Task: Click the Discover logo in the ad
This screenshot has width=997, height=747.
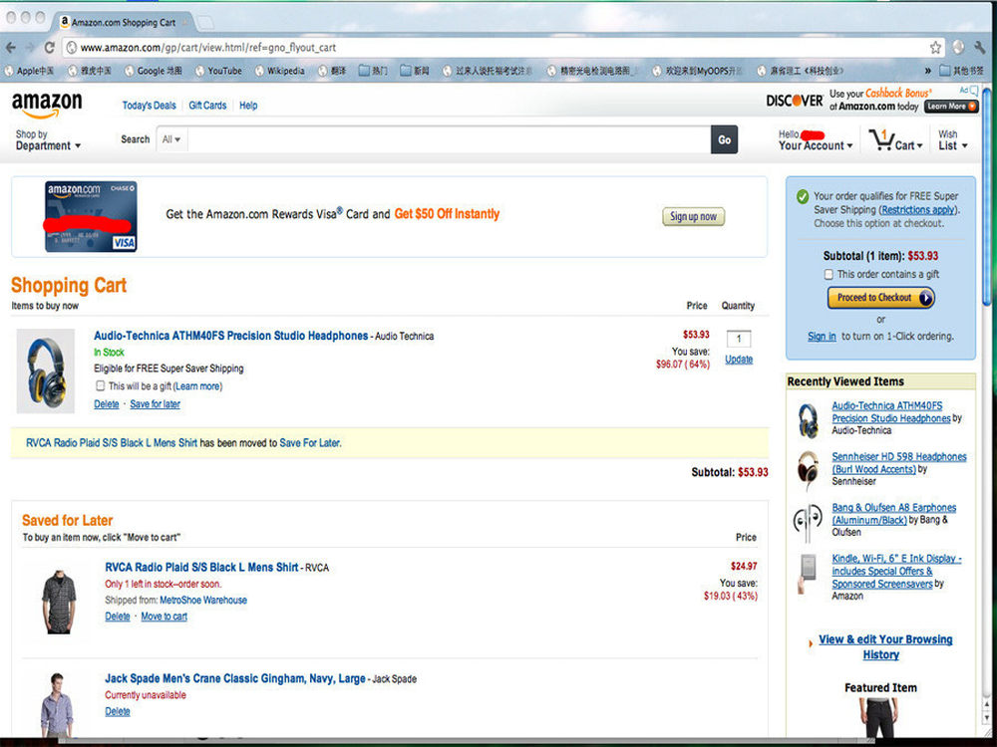Action: [795, 101]
